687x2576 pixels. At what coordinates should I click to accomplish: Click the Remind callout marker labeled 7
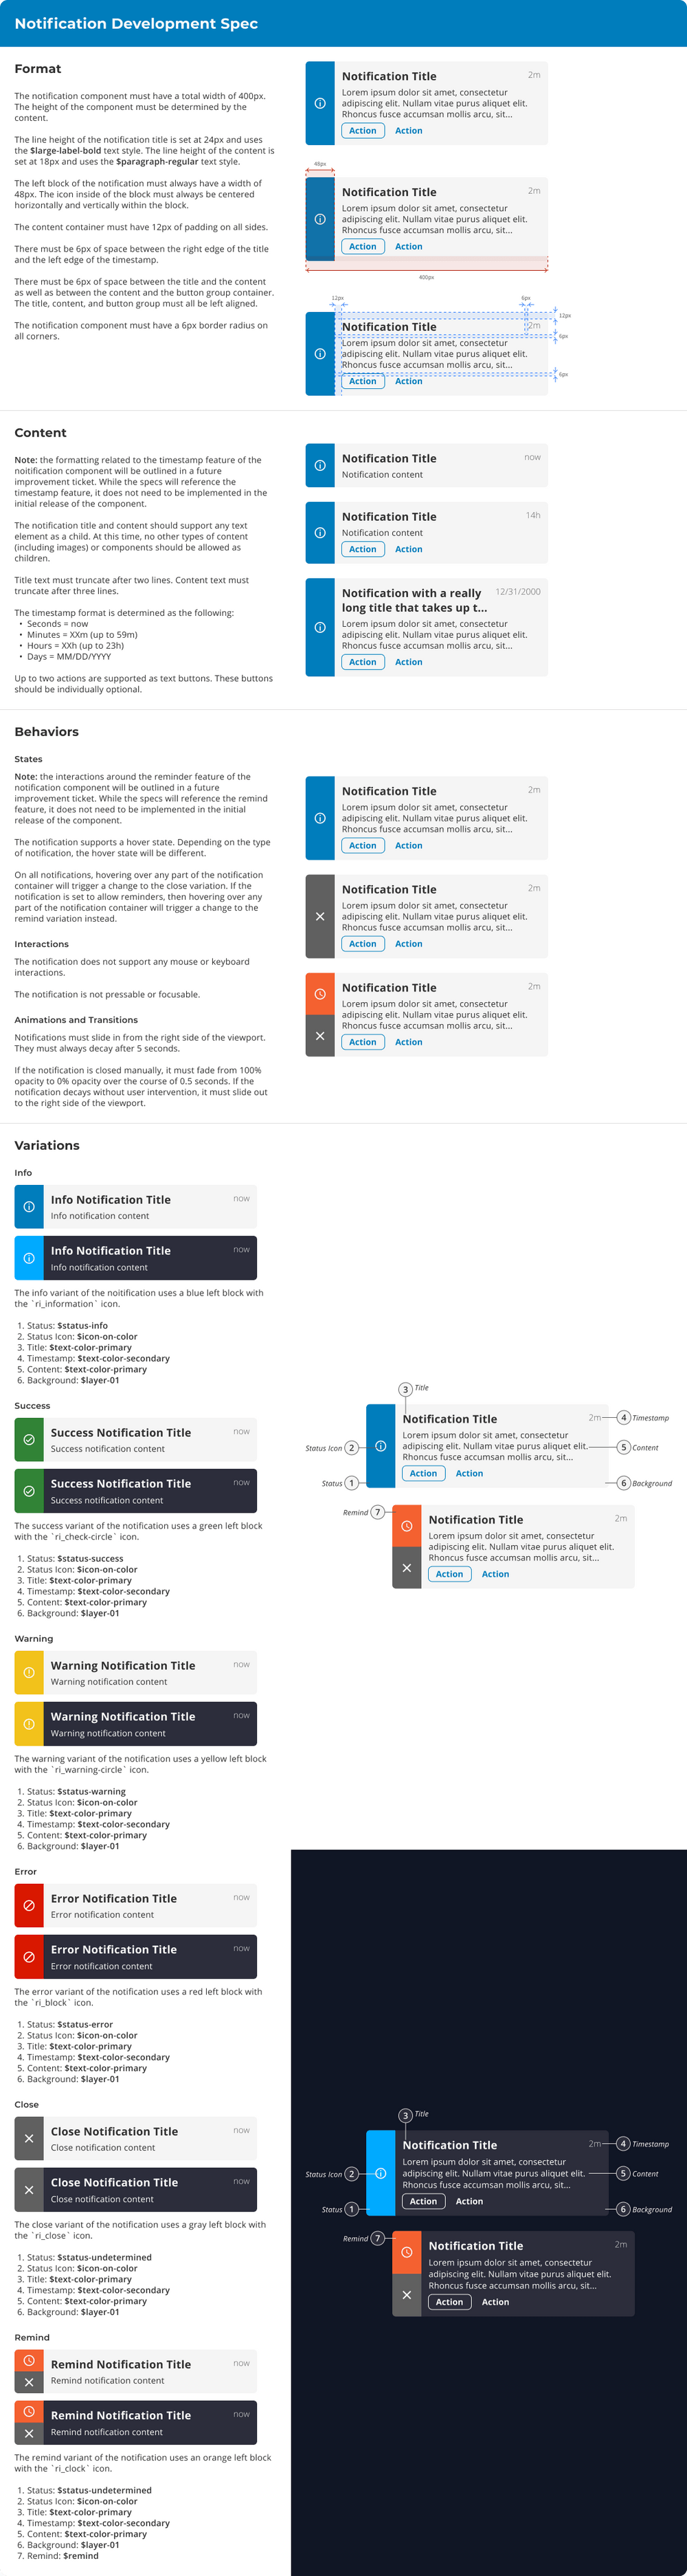click(377, 1512)
